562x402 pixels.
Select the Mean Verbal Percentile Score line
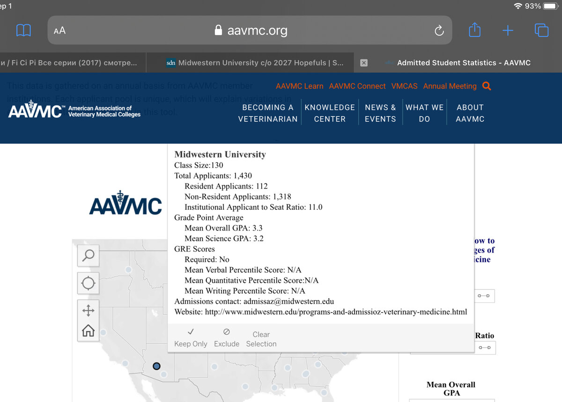pos(243,270)
